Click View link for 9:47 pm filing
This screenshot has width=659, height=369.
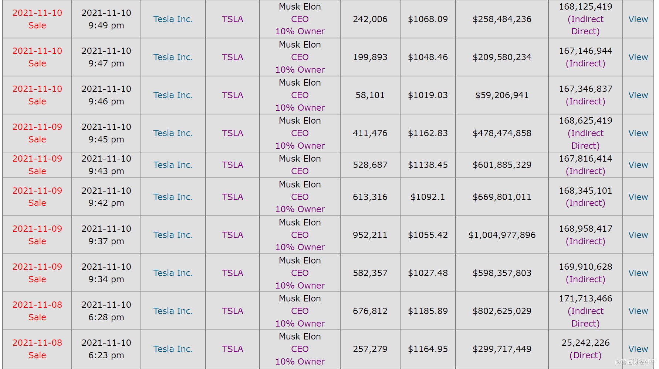pos(638,57)
